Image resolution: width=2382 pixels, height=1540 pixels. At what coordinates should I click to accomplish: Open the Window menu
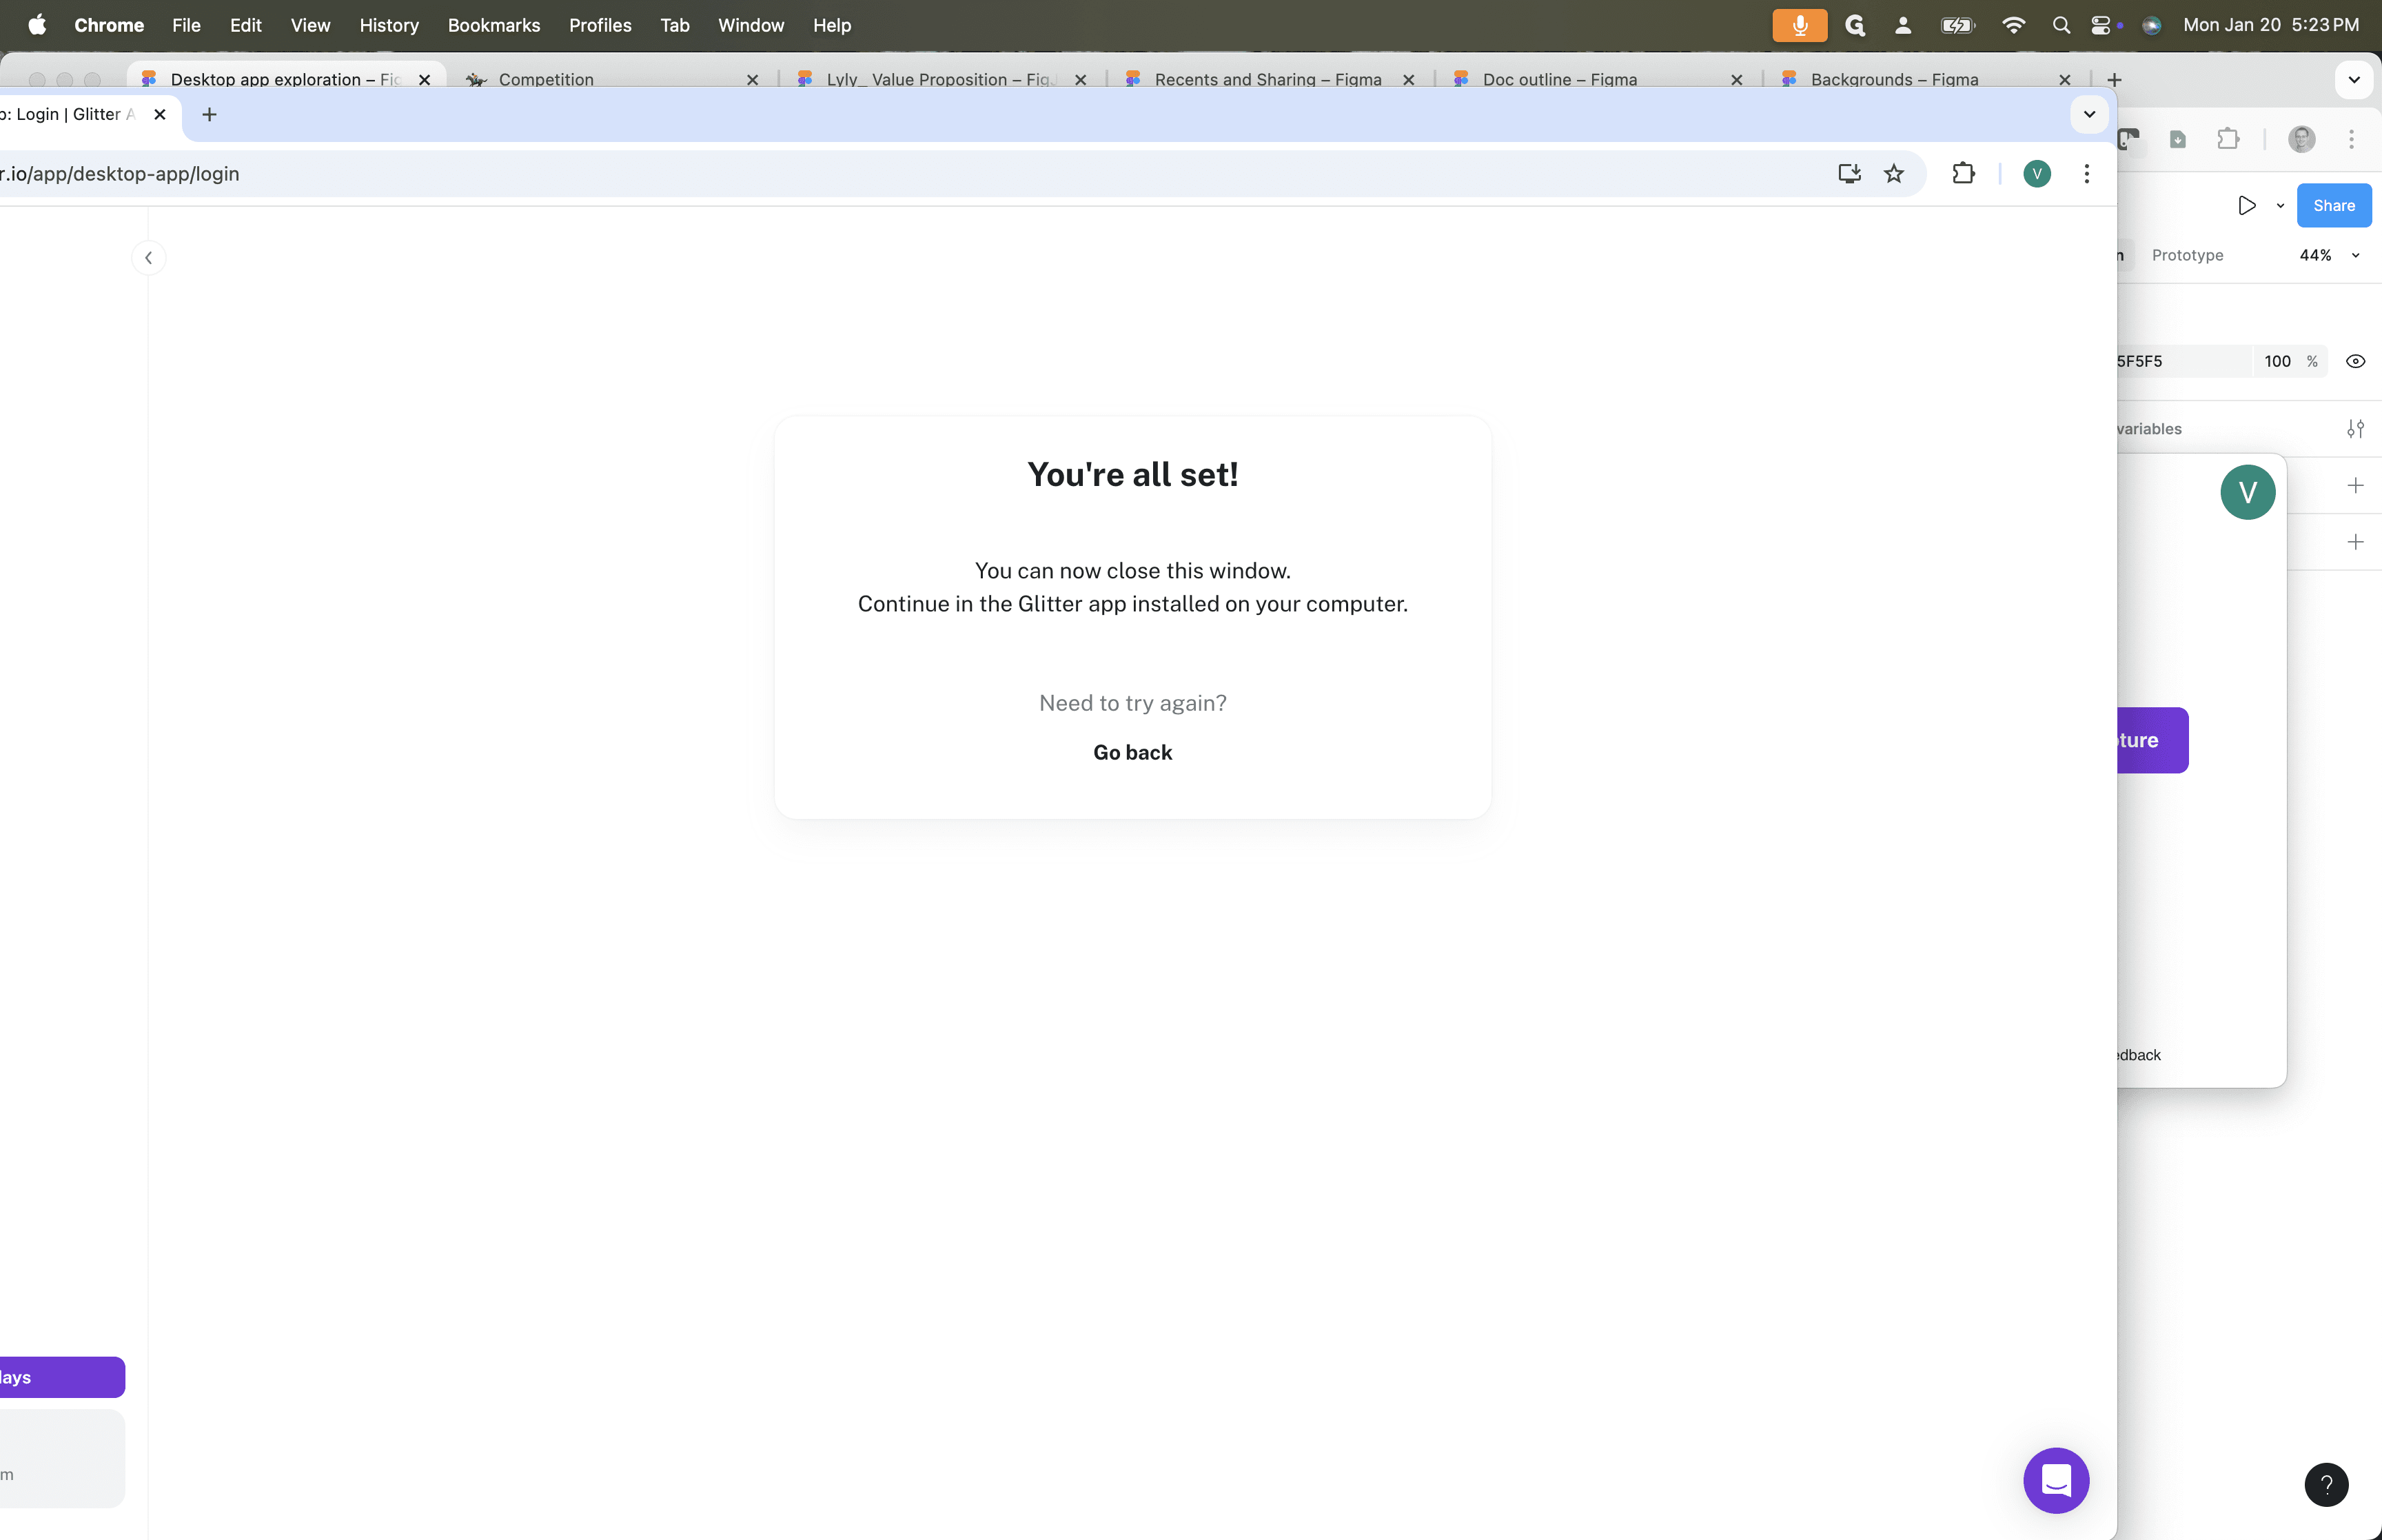pyautogui.click(x=751, y=25)
